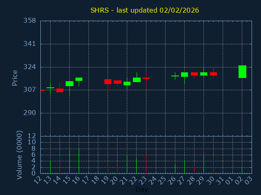Image resolution: width=261 pixels, height=195 pixels.
Task: Select the short red volume bar on day 20
Action: click(x=117, y=170)
